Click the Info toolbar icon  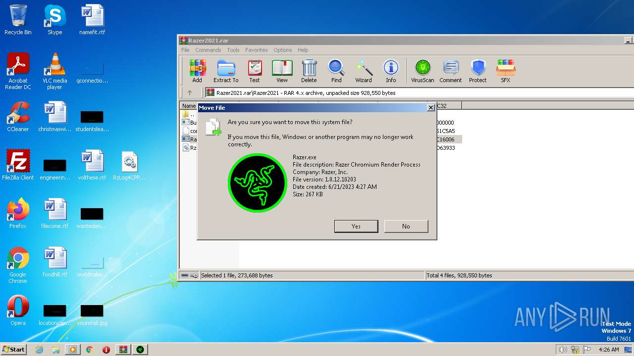[391, 71]
